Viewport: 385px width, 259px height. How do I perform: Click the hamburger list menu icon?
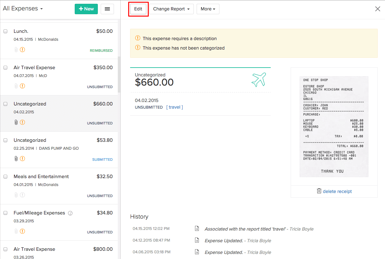coord(107,9)
